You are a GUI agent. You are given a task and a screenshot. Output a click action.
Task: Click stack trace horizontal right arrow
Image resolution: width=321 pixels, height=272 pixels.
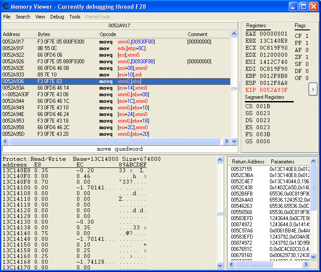[306, 264]
